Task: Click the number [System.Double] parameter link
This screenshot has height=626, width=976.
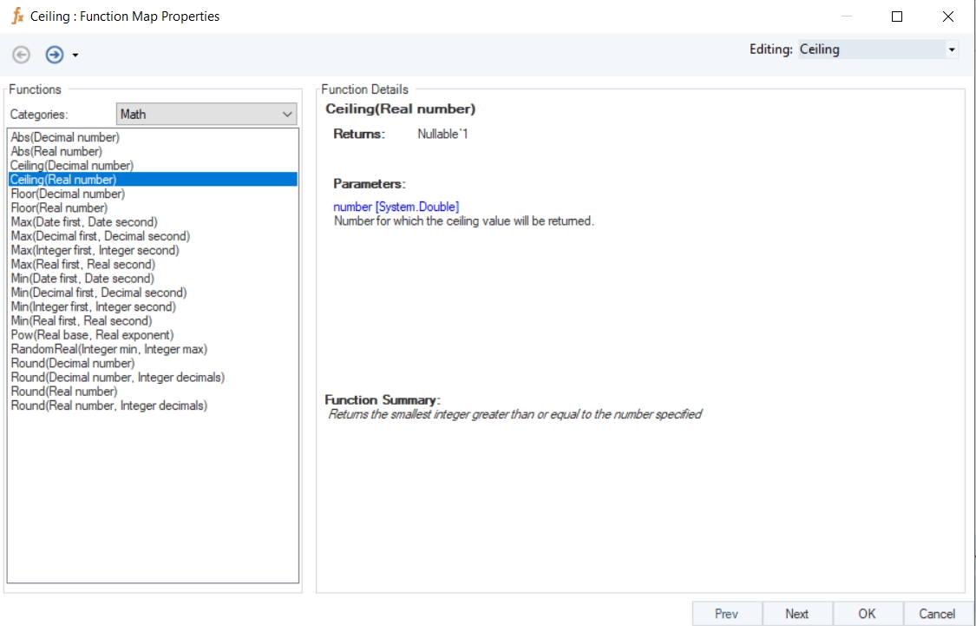Action: point(396,207)
